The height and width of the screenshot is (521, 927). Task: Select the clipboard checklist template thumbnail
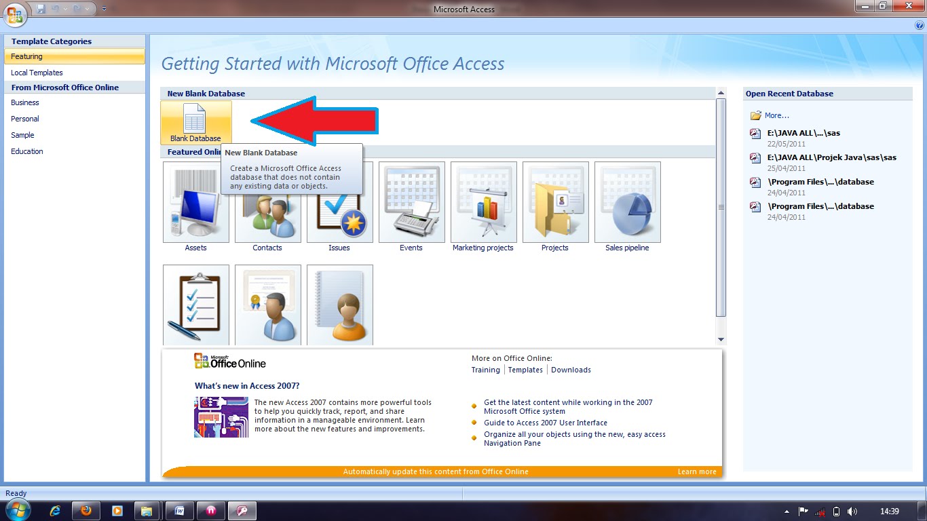pos(196,305)
